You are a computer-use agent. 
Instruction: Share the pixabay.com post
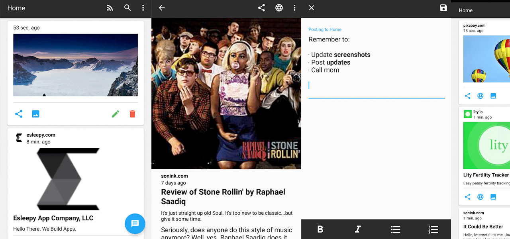coord(468,96)
